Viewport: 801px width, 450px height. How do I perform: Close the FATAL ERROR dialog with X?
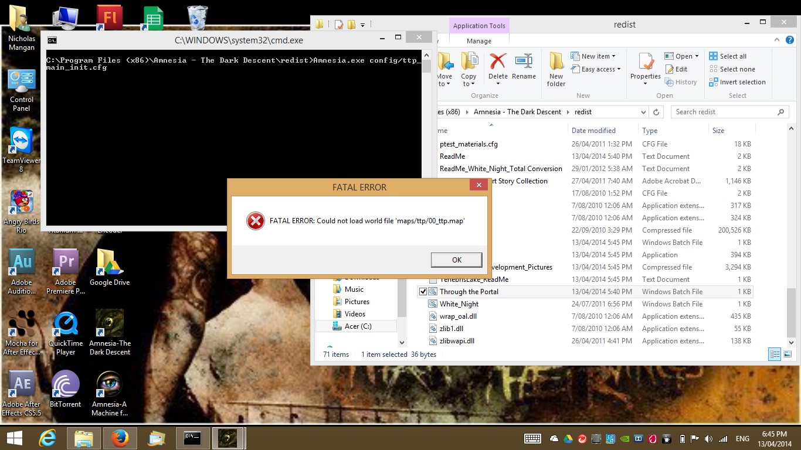tap(478, 185)
